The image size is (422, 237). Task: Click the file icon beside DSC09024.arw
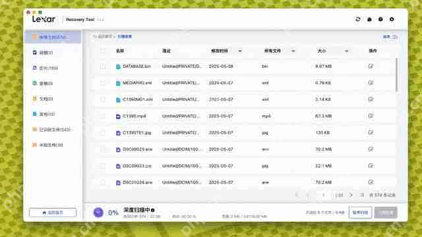coord(118,183)
